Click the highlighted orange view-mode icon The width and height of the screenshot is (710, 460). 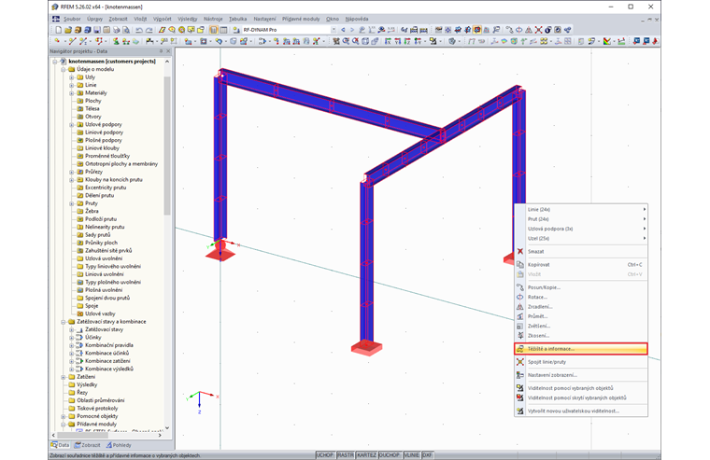pyautogui.click(x=476, y=30)
